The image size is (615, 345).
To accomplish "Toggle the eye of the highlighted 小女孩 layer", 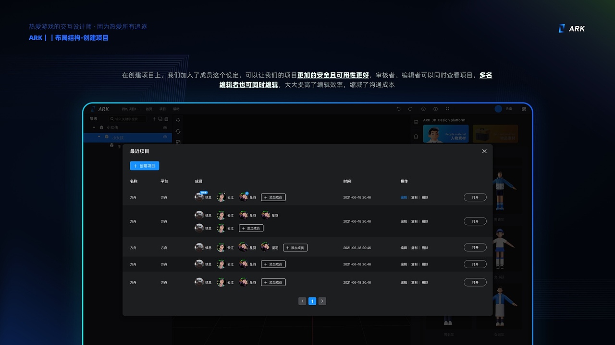I will pyautogui.click(x=165, y=137).
